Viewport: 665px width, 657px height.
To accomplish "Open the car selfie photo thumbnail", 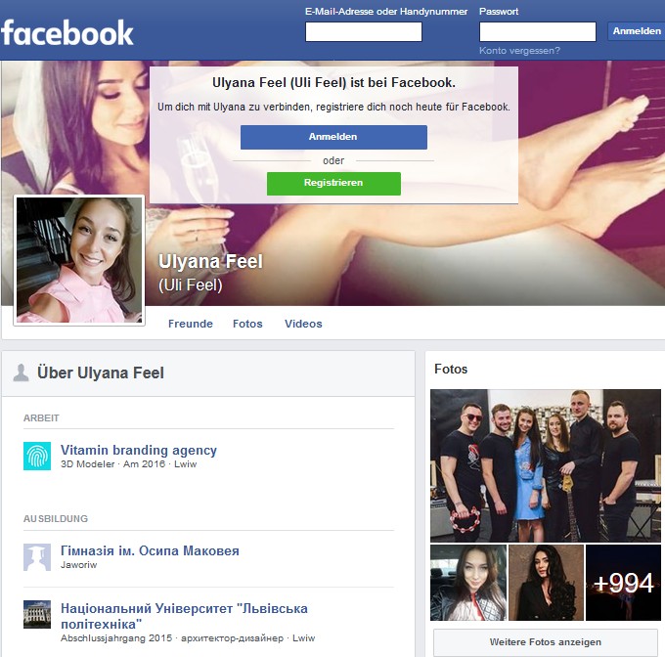I will 468,583.
